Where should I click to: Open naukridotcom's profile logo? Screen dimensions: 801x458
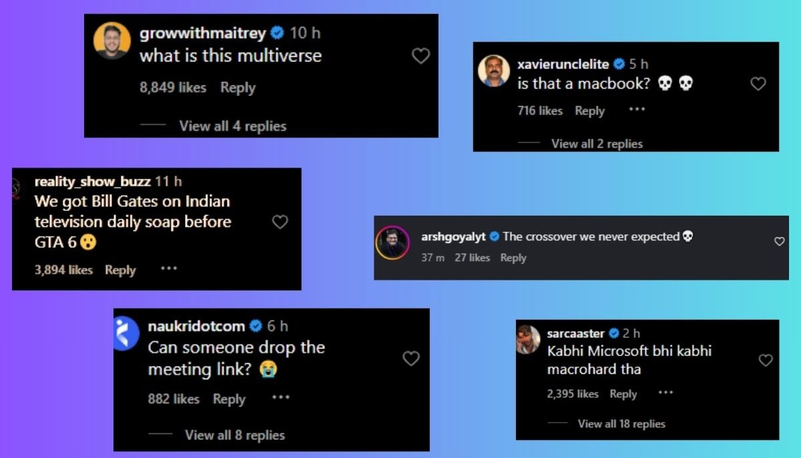point(127,334)
